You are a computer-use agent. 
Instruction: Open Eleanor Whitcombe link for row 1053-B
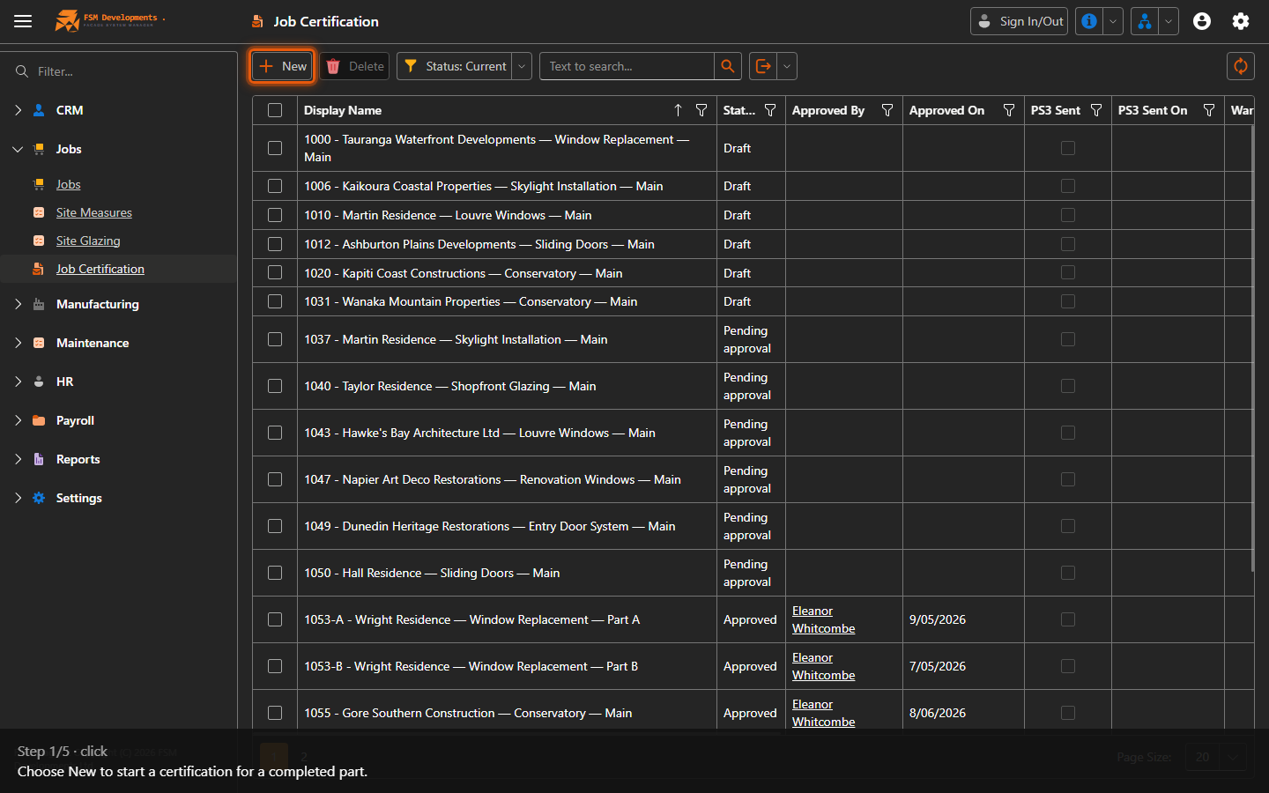click(823, 666)
